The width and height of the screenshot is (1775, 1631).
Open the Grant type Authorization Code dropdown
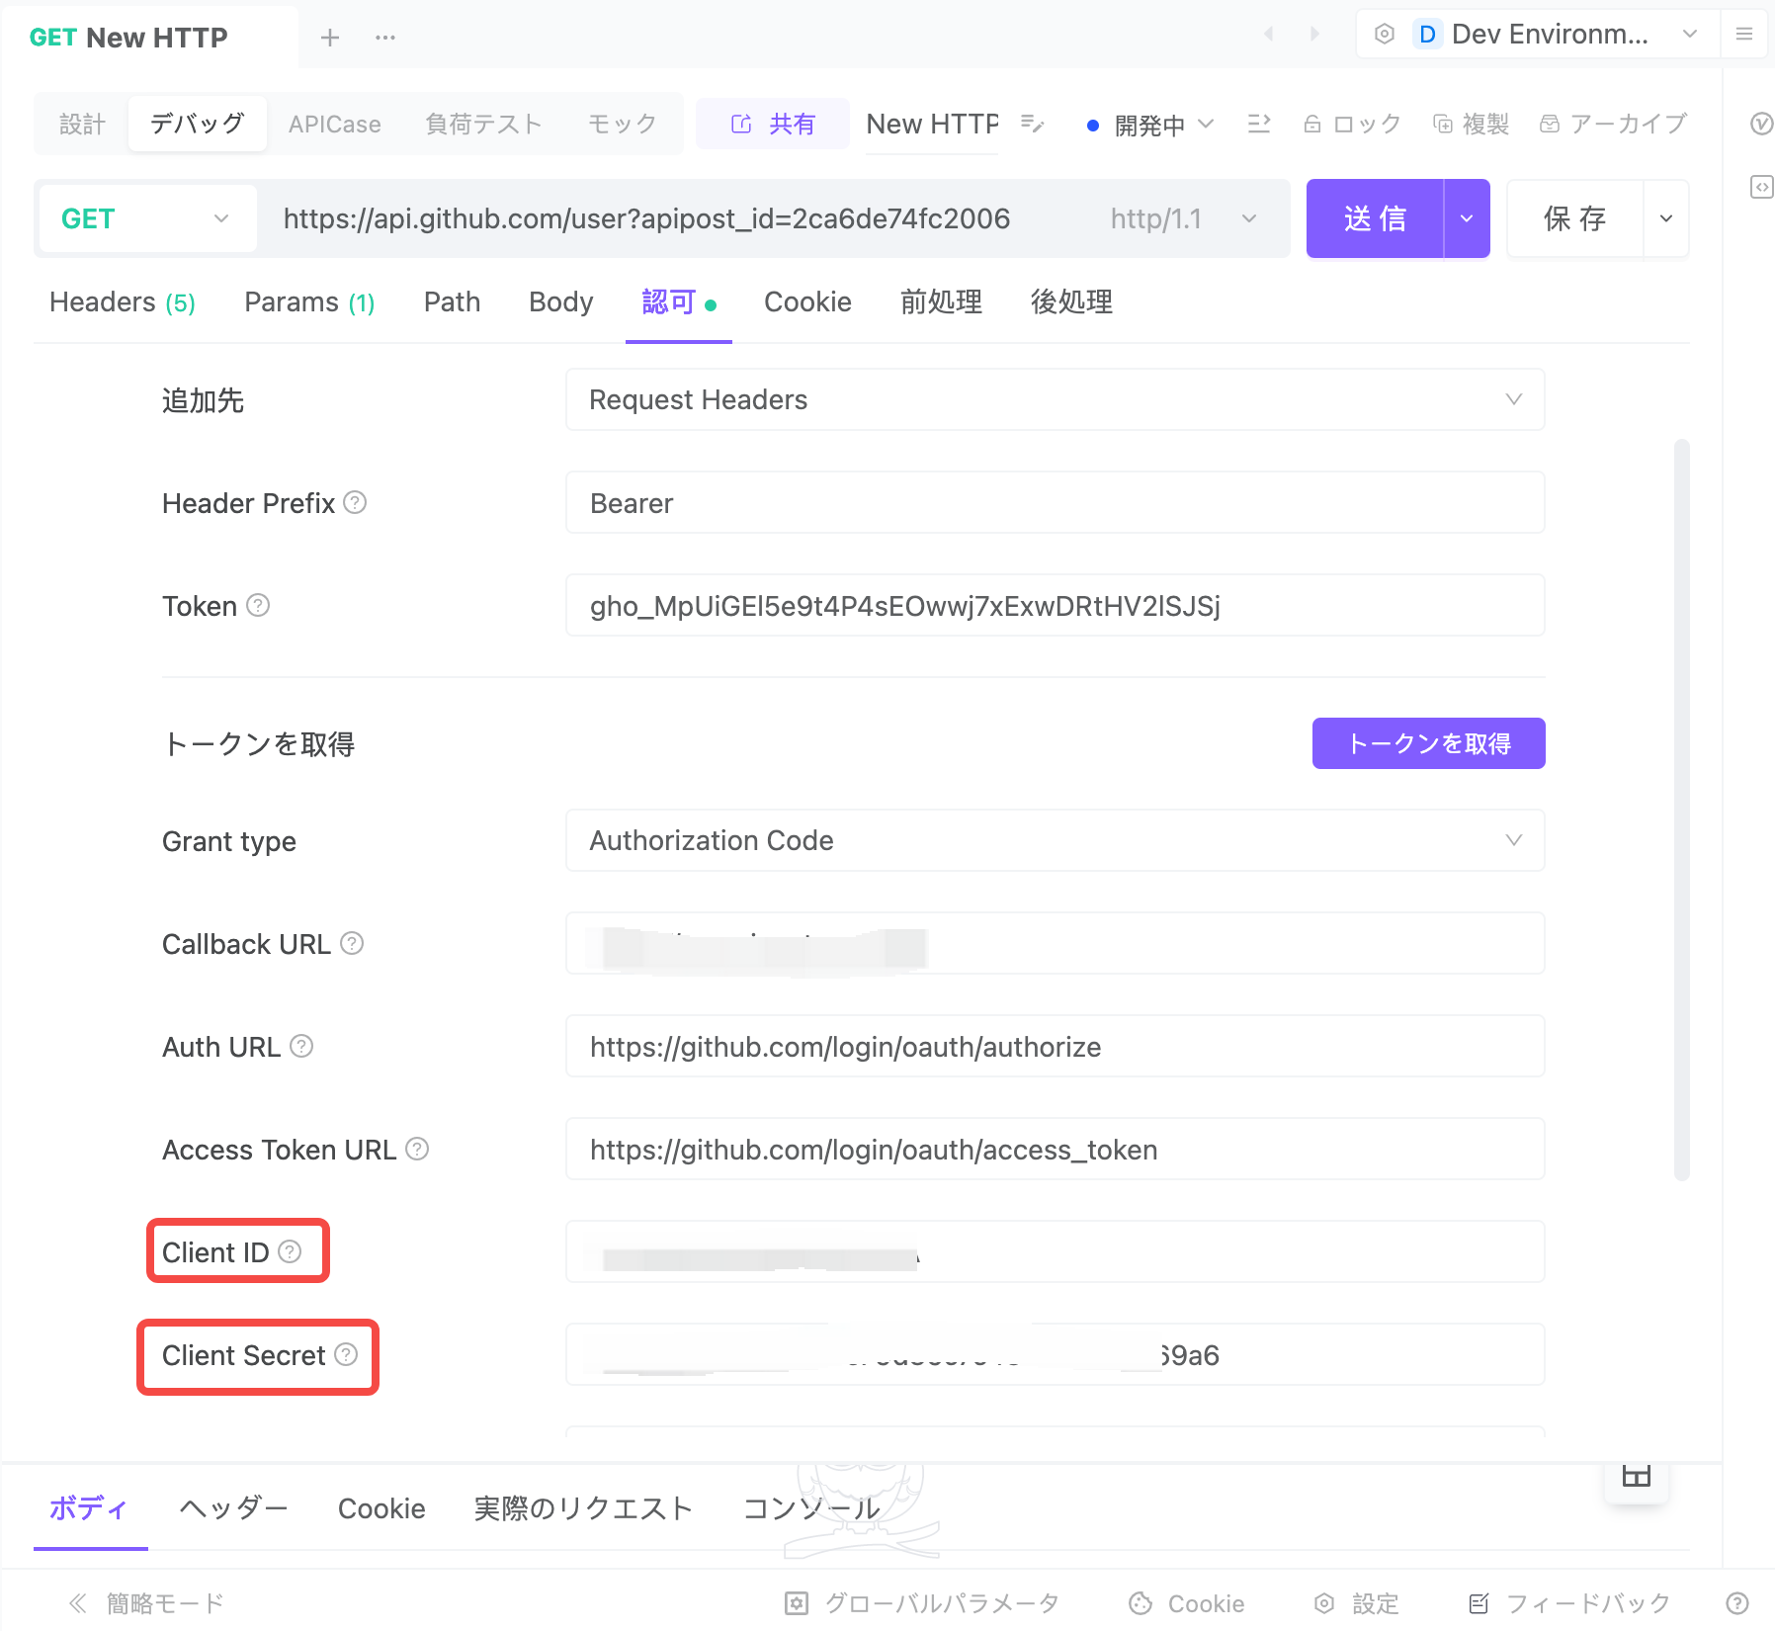pyautogui.click(x=1055, y=840)
